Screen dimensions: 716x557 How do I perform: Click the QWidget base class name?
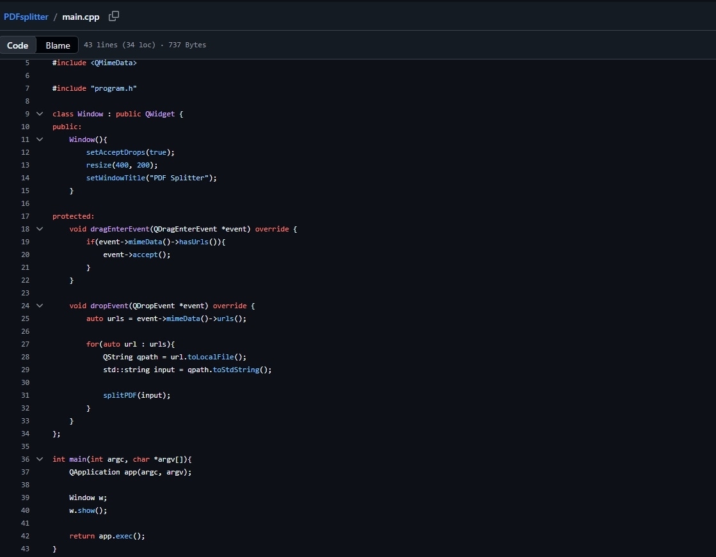(x=160, y=114)
